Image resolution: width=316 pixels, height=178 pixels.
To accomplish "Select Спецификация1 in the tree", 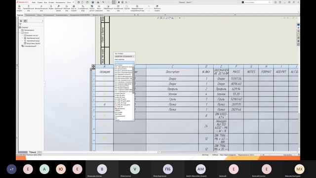I will point(30,46).
